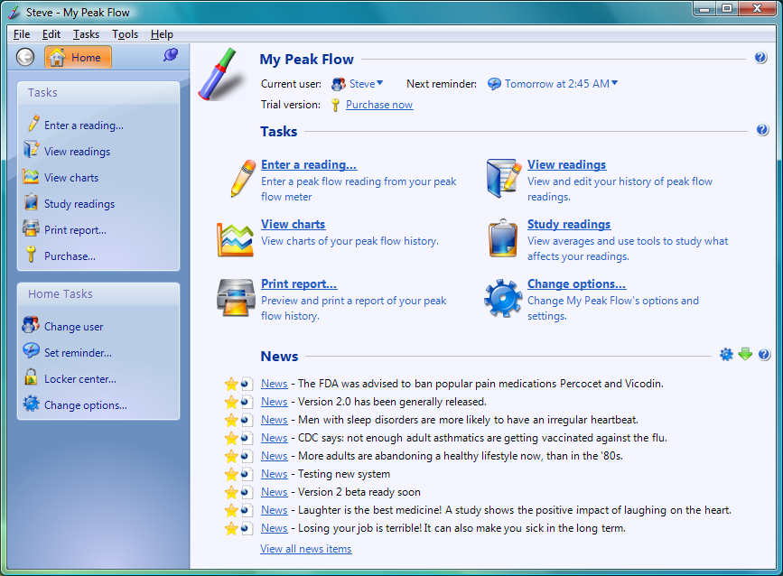Open the Tools menu
783x576 pixels.
point(125,34)
